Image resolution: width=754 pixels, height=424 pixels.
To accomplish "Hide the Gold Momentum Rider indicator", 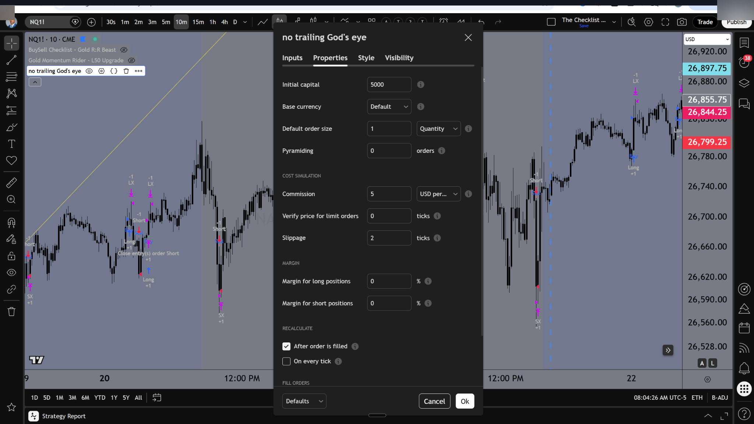I will [132, 60].
